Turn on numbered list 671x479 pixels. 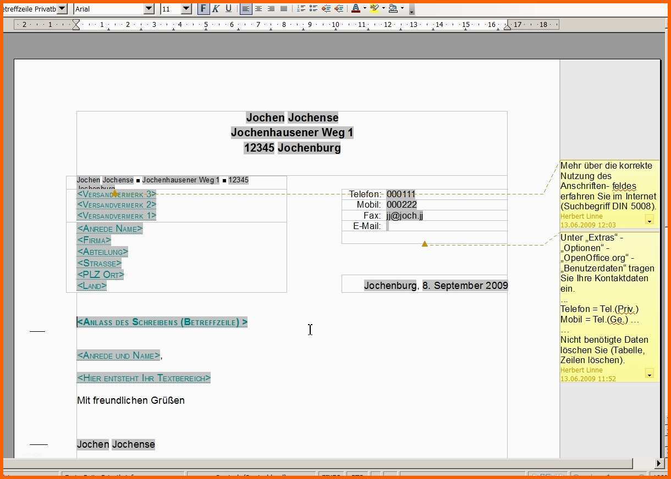(301, 9)
